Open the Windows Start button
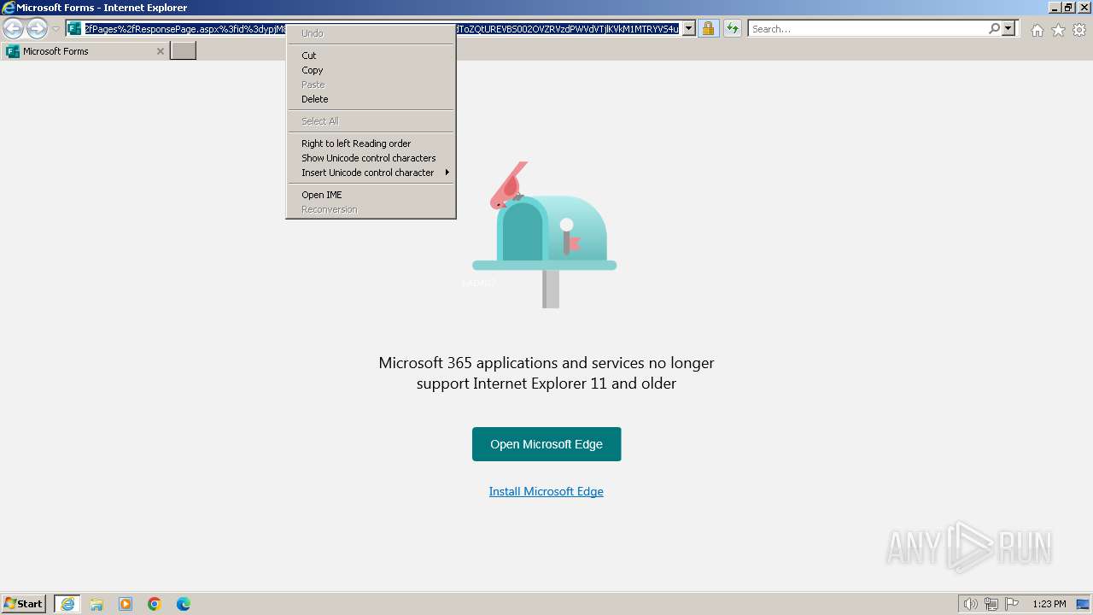 click(24, 604)
